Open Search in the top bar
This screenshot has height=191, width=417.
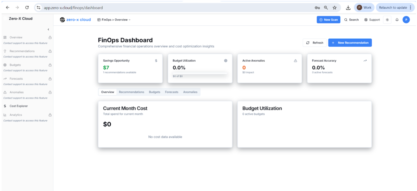click(351, 20)
